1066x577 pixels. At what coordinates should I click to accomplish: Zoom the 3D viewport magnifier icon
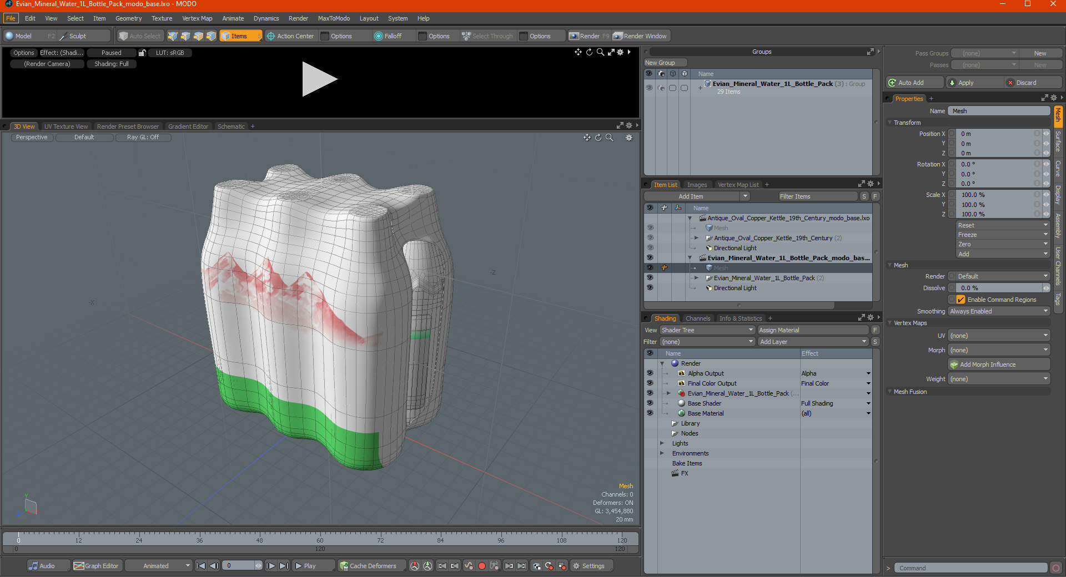point(610,138)
